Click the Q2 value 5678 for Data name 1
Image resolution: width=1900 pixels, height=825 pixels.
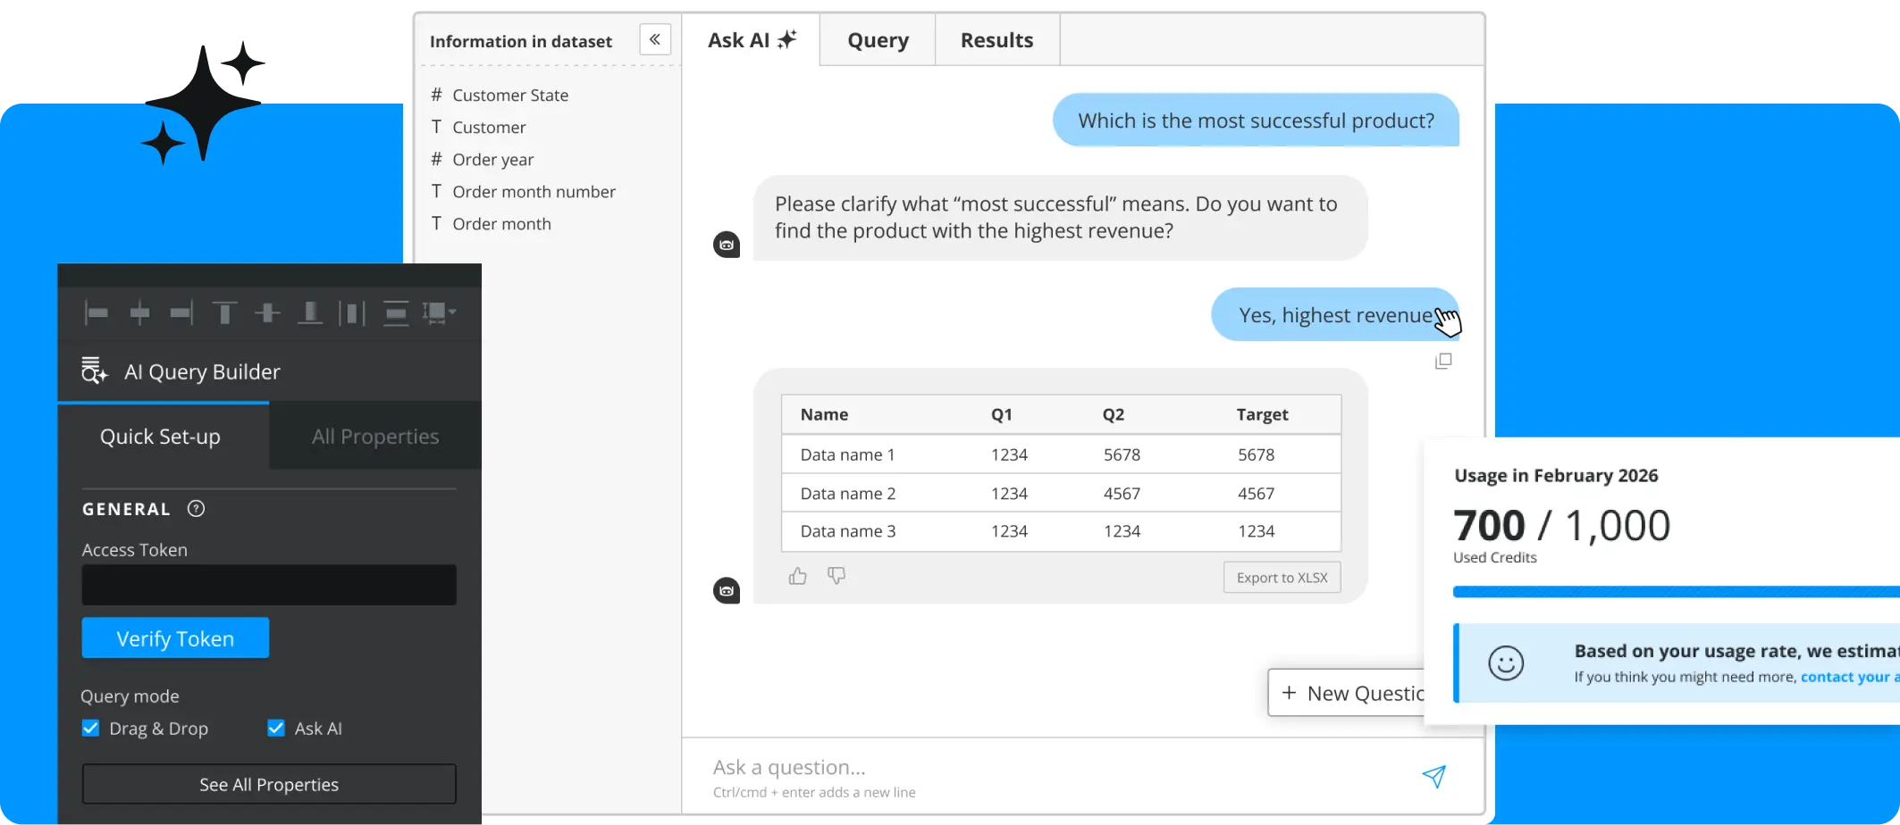click(1122, 454)
